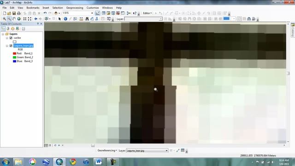This screenshot has width=295, height=166.
Task: Open the Edit menu
Action: click(12, 8)
